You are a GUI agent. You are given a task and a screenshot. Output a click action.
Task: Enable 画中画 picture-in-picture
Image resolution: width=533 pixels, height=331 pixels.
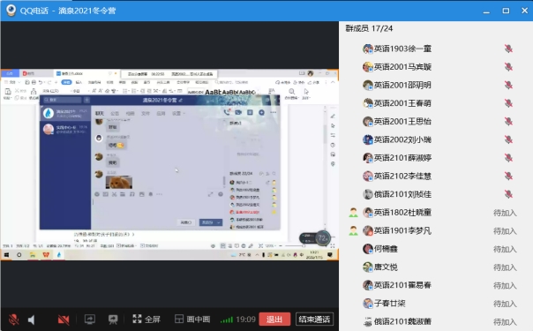[192, 320]
